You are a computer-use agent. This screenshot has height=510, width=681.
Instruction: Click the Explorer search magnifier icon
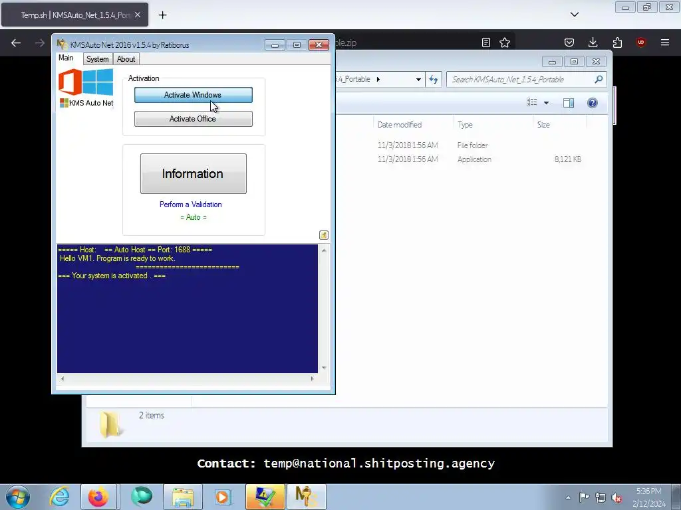point(599,80)
